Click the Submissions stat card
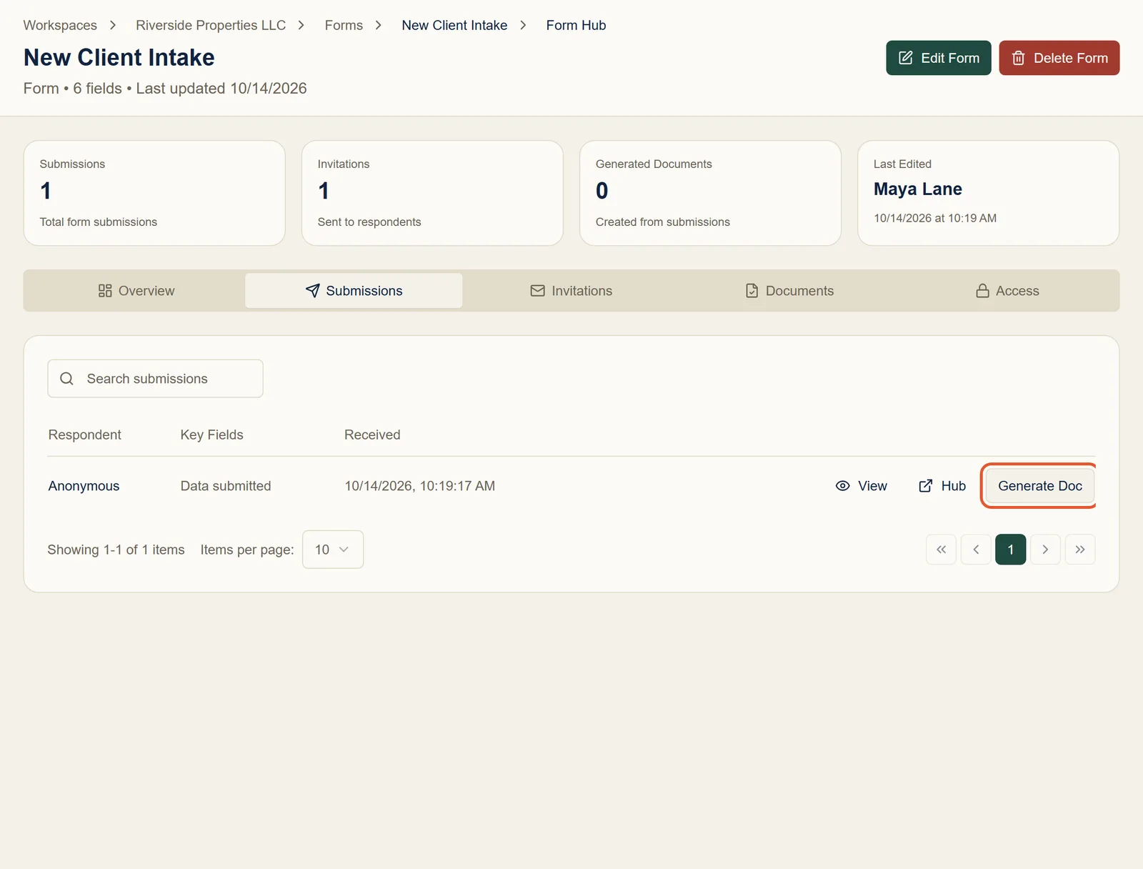 click(154, 193)
